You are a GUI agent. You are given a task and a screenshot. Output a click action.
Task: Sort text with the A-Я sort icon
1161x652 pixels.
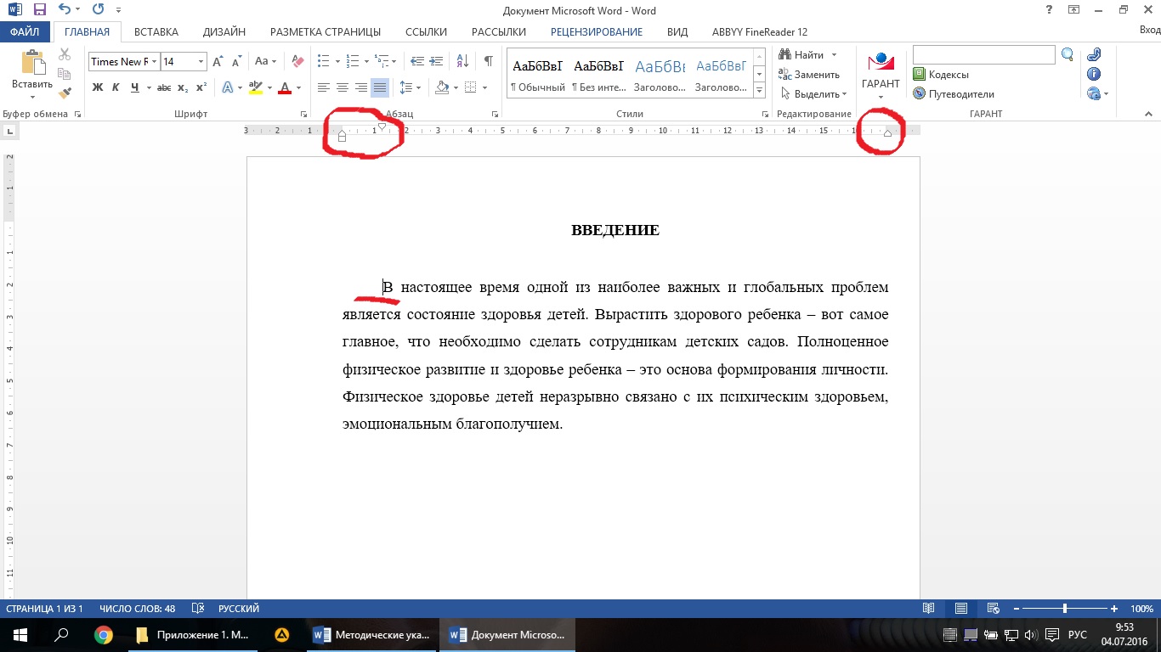462,61
